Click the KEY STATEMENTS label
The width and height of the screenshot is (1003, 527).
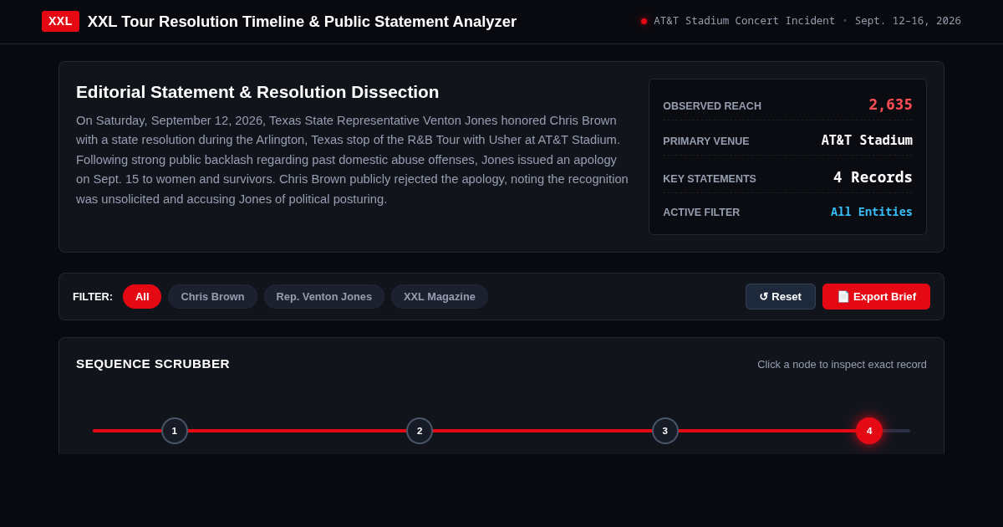(710, 179)
